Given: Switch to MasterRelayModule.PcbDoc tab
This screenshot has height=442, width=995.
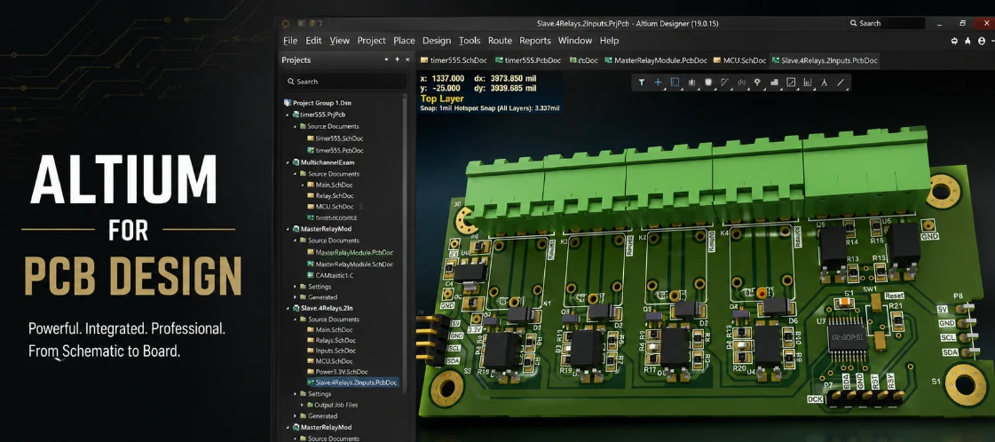Looking at the screenshot, I should [656, 60].
